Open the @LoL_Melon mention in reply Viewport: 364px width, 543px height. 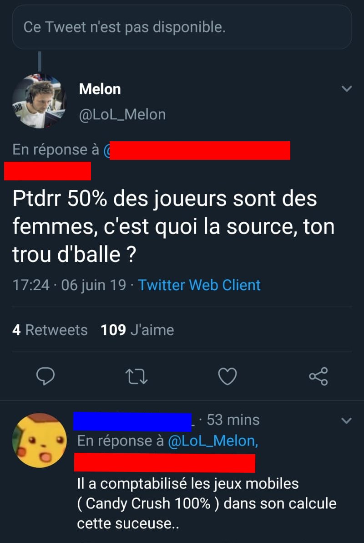point(213,441)
